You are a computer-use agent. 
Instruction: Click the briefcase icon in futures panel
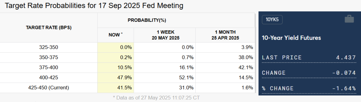point(349,19)
